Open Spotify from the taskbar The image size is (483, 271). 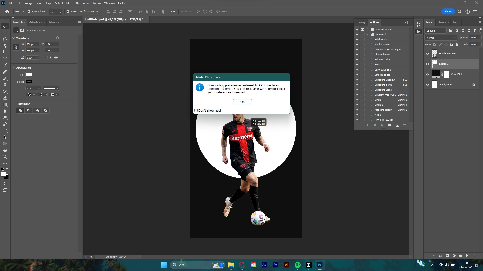coord(297,265)
